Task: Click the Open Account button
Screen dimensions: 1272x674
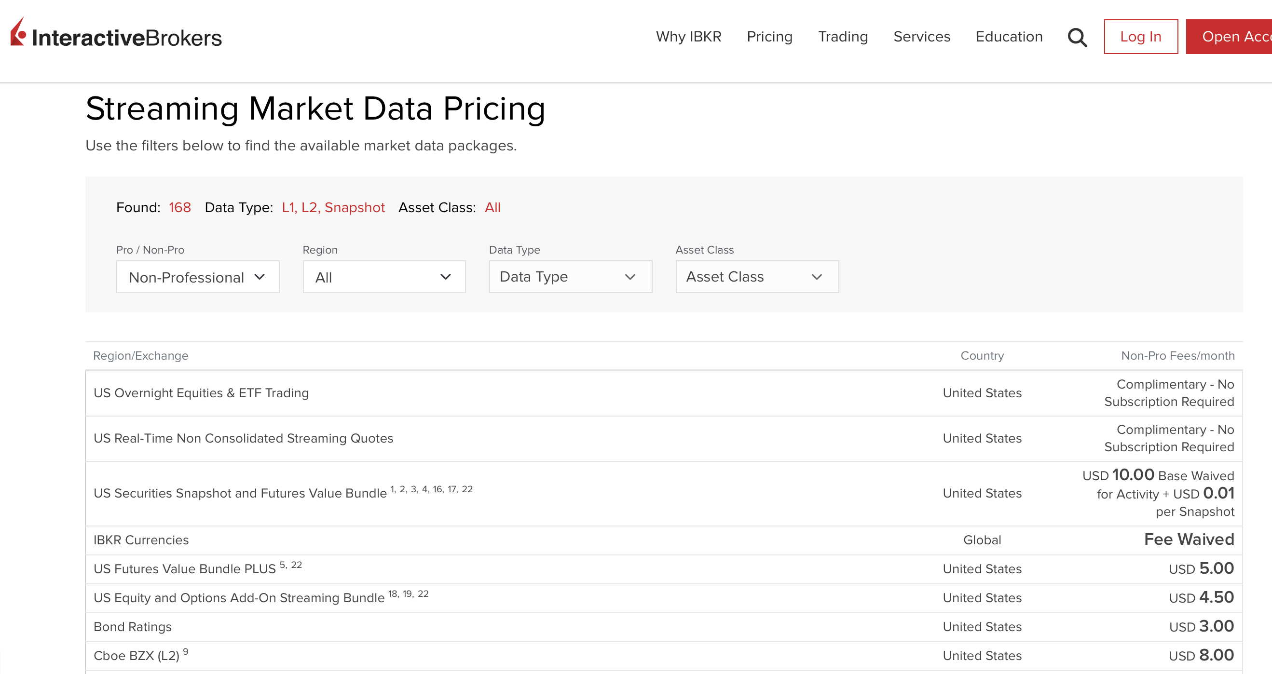Action: (1234, 37)
